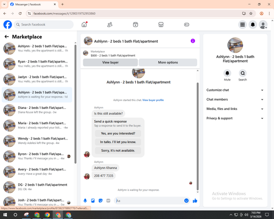Open a new Chrome tab
This screenshot has height=219, width=274.
click(62, 4)
